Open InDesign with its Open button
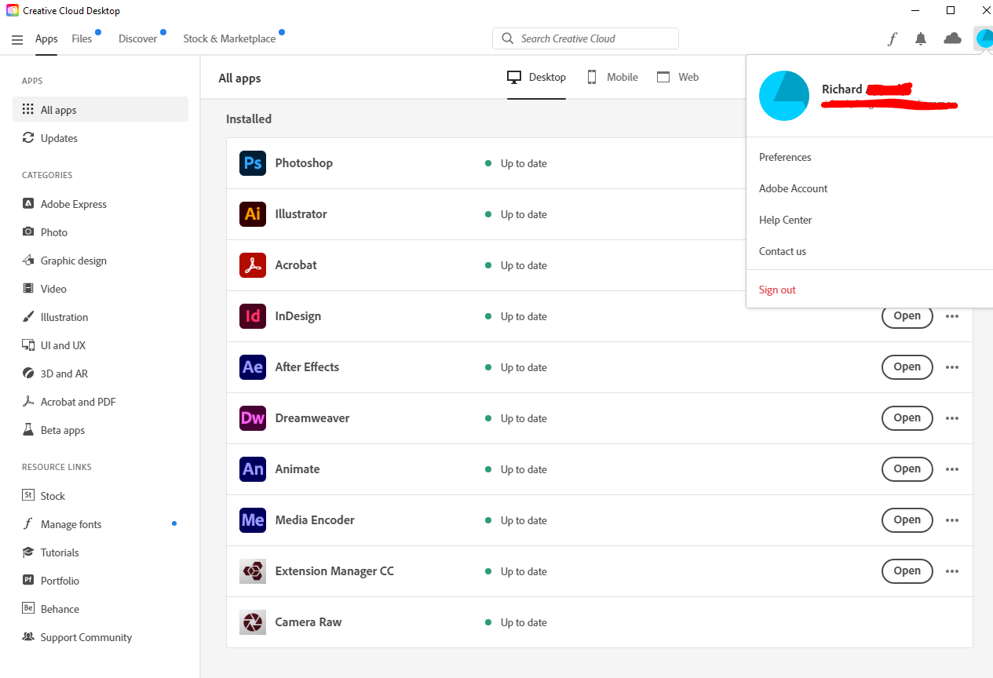Image resolution: width=993 pixels, height=678 pixels. [x=907, y=316]
